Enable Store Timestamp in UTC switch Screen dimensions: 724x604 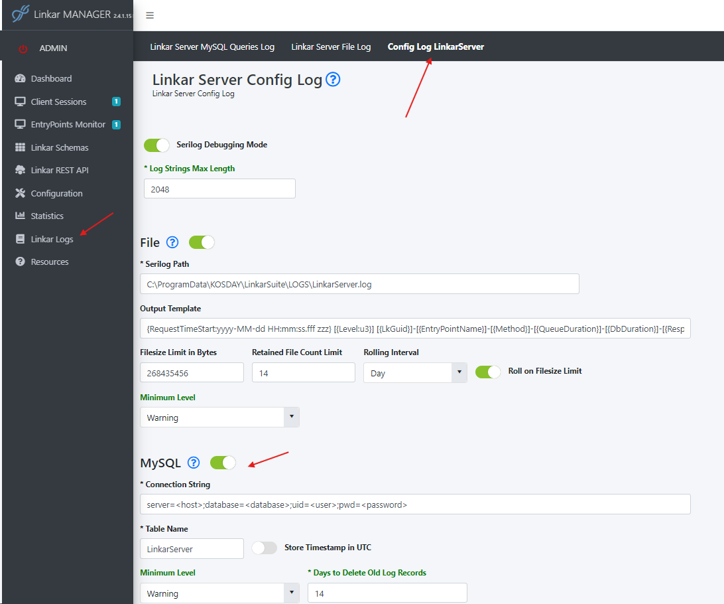pos(264,548)
